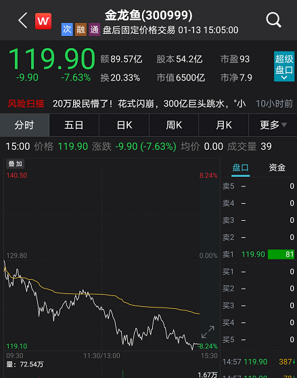
Task: Tap the blue 次 badge
Action: [67, 30]
